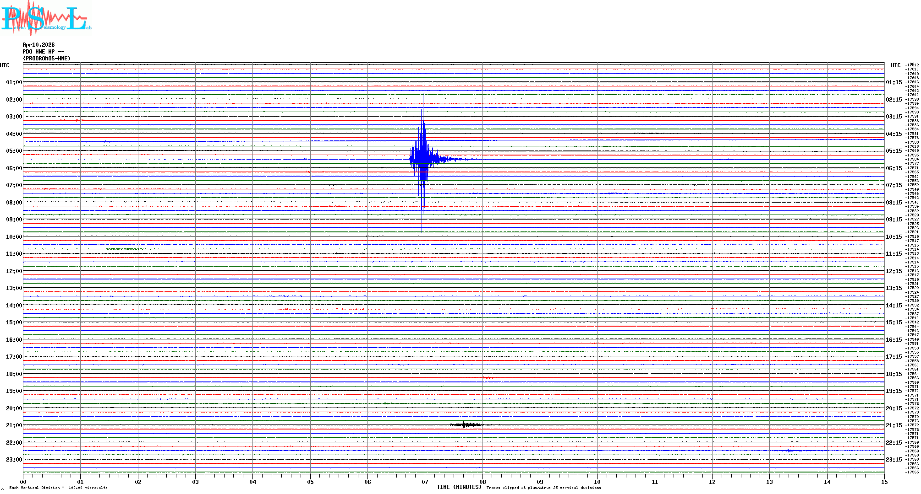Click the right UTC axis label
This screenshot has width=921, height=494.
[895, 65]
